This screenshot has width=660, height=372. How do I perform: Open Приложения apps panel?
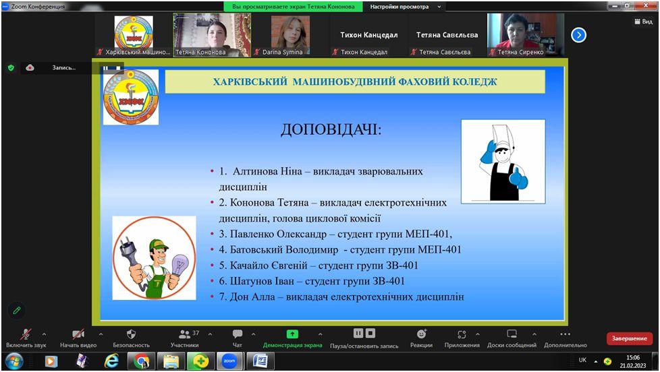(x=462, y=338)
